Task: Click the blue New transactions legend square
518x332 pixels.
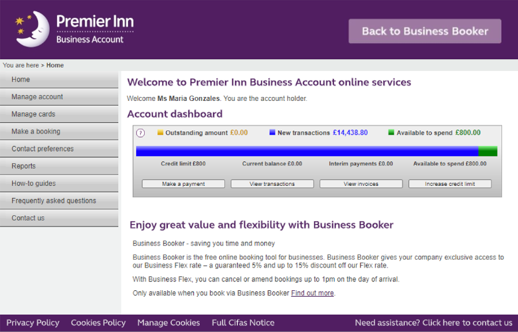Action: tap(272, 133)
